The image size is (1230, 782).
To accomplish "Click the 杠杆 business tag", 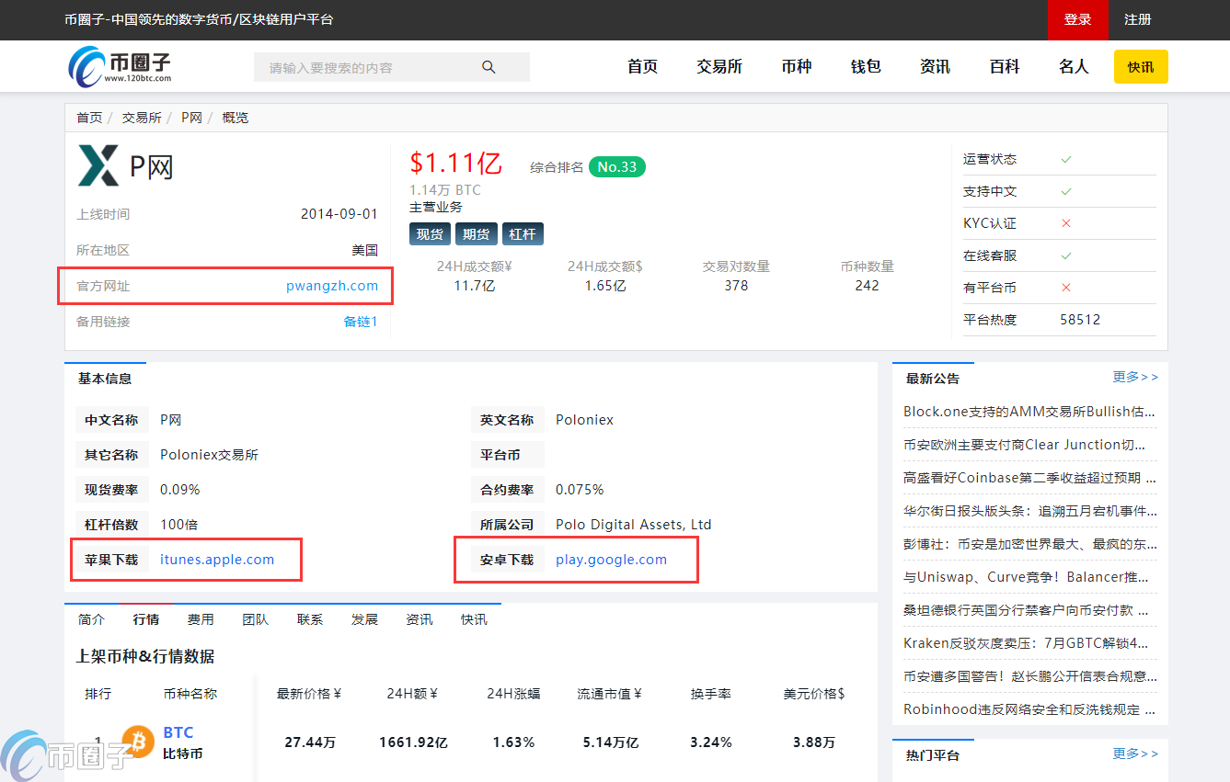I will pyautogui.click(x=523, y=234).
